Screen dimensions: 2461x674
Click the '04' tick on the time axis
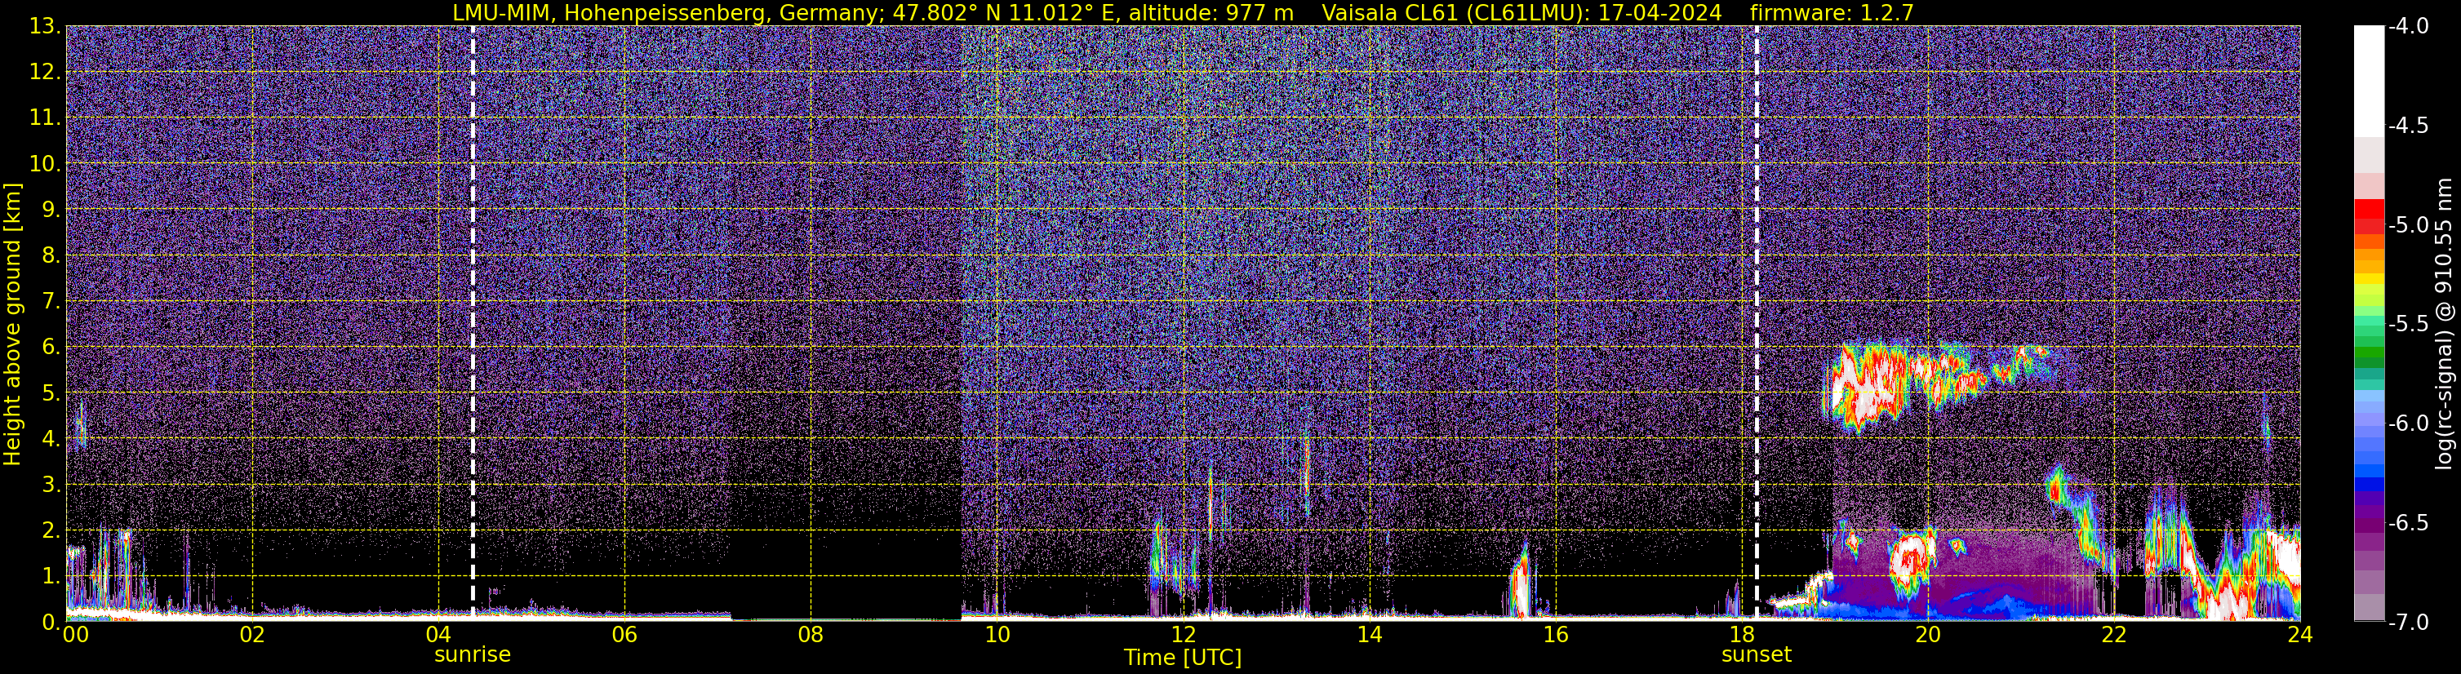[438, 635]
